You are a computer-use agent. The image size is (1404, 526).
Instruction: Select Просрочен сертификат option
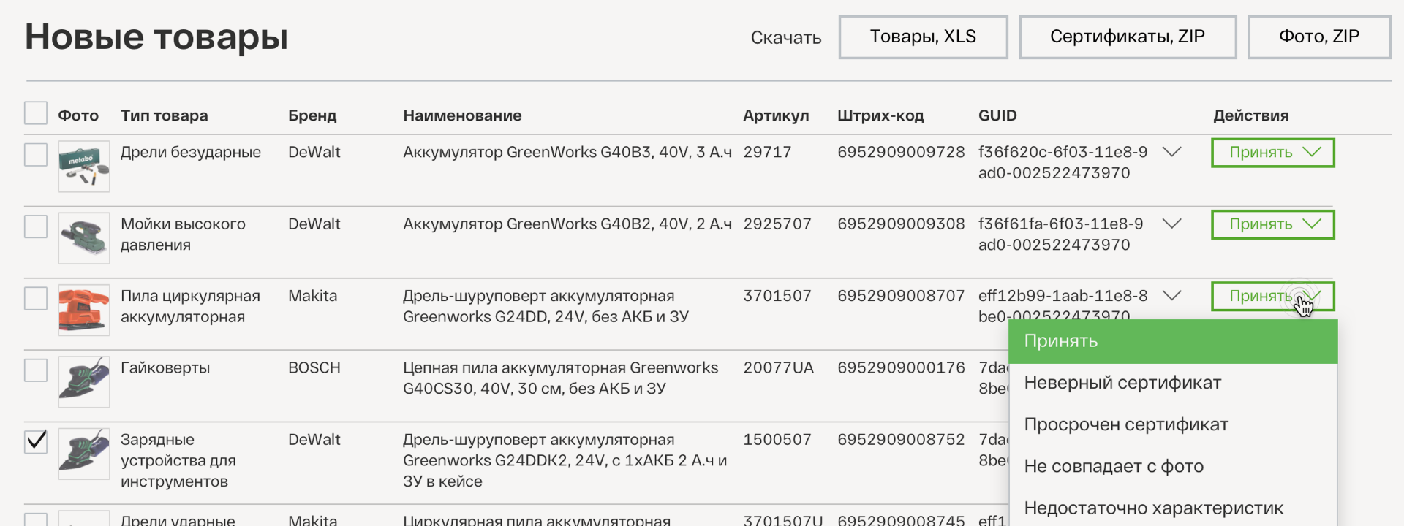(1126, 424)
